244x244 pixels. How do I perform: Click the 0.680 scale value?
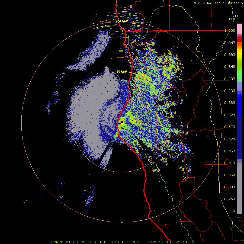[x=230, y=103]
